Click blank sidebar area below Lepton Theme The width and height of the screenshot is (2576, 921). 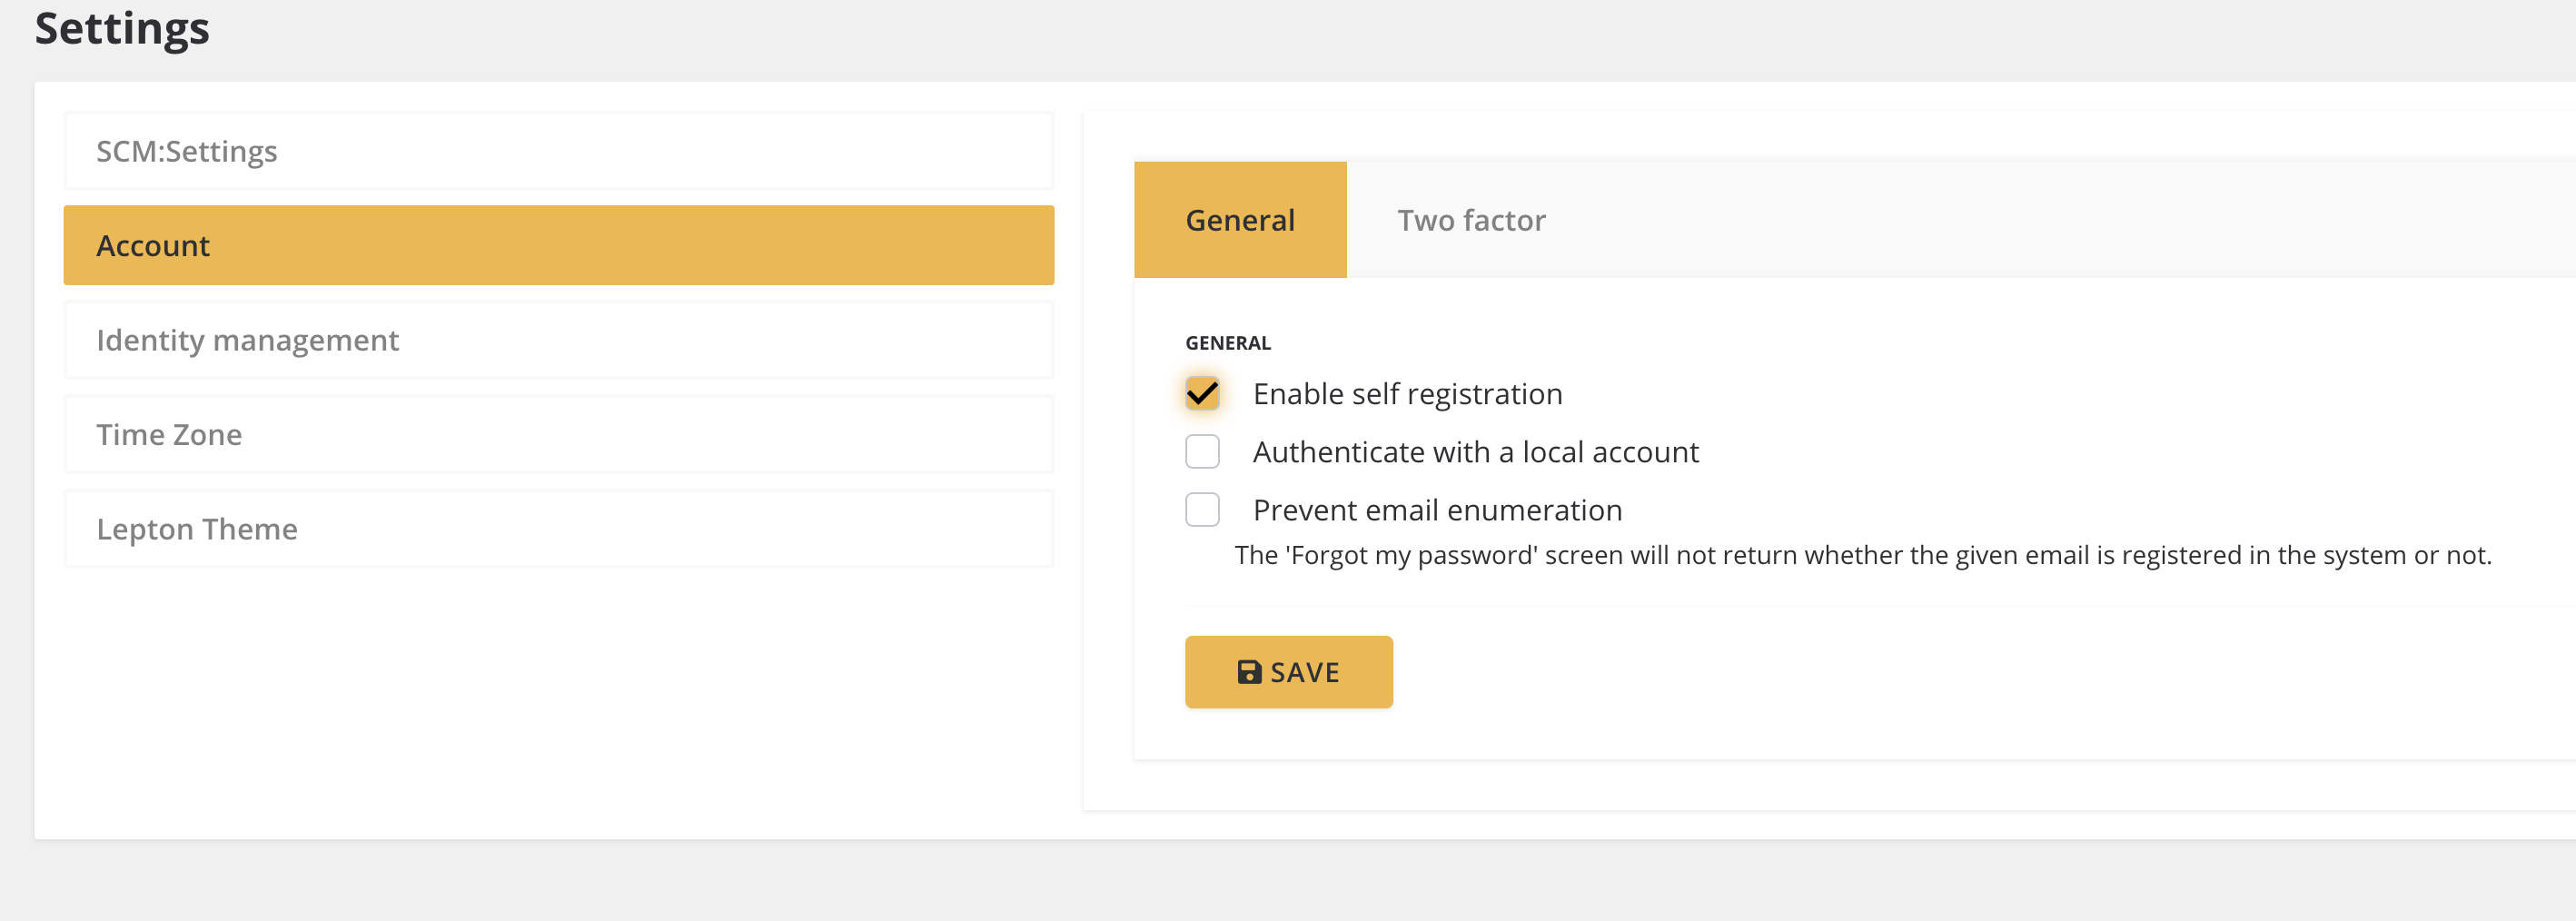[558, 700]
